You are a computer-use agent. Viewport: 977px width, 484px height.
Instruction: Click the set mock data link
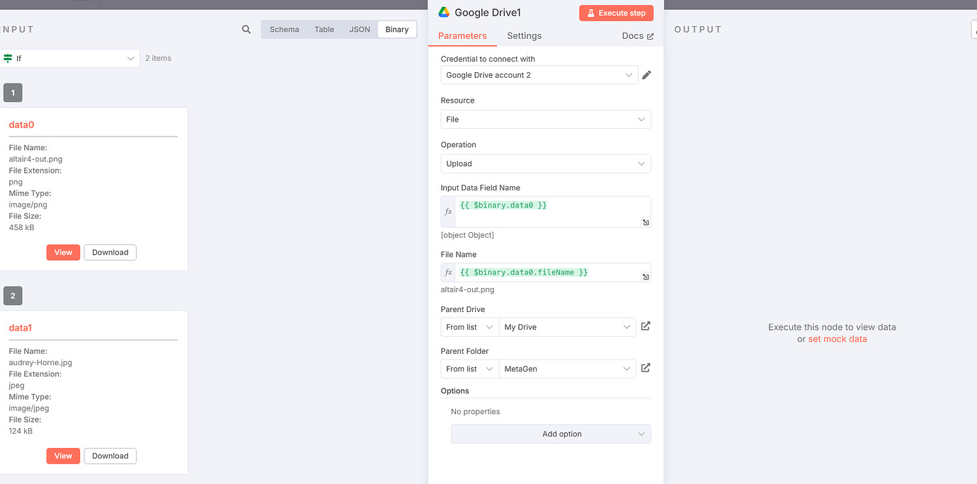(x=837, y=339)
